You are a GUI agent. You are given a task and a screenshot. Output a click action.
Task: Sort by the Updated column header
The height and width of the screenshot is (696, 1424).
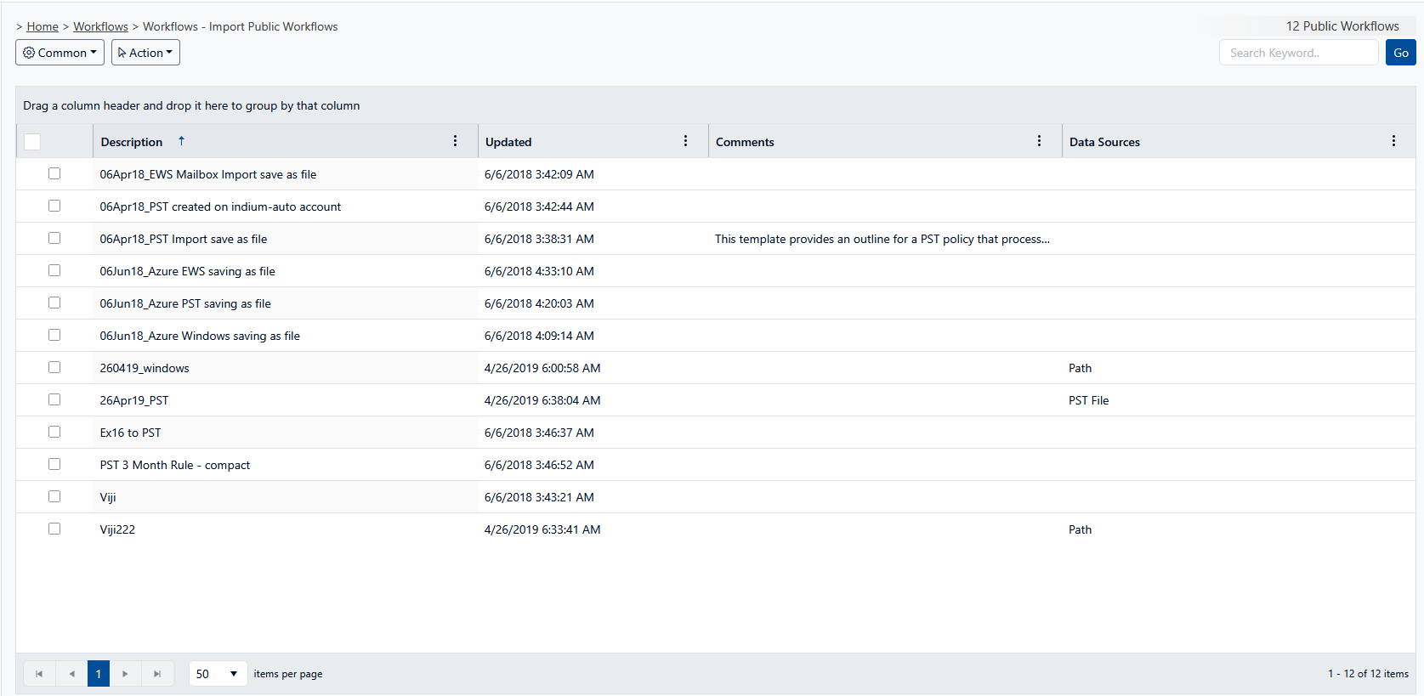click(x=508, y=142)
